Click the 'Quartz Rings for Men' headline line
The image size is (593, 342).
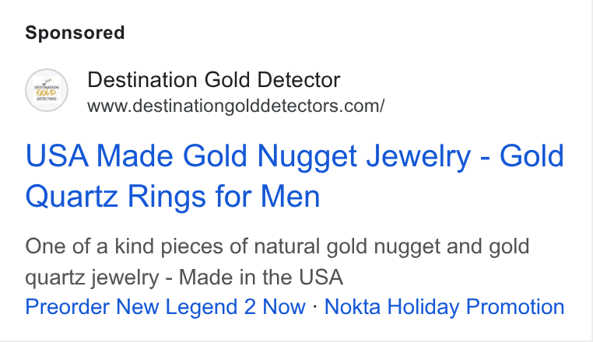click(x=173, y=197)
